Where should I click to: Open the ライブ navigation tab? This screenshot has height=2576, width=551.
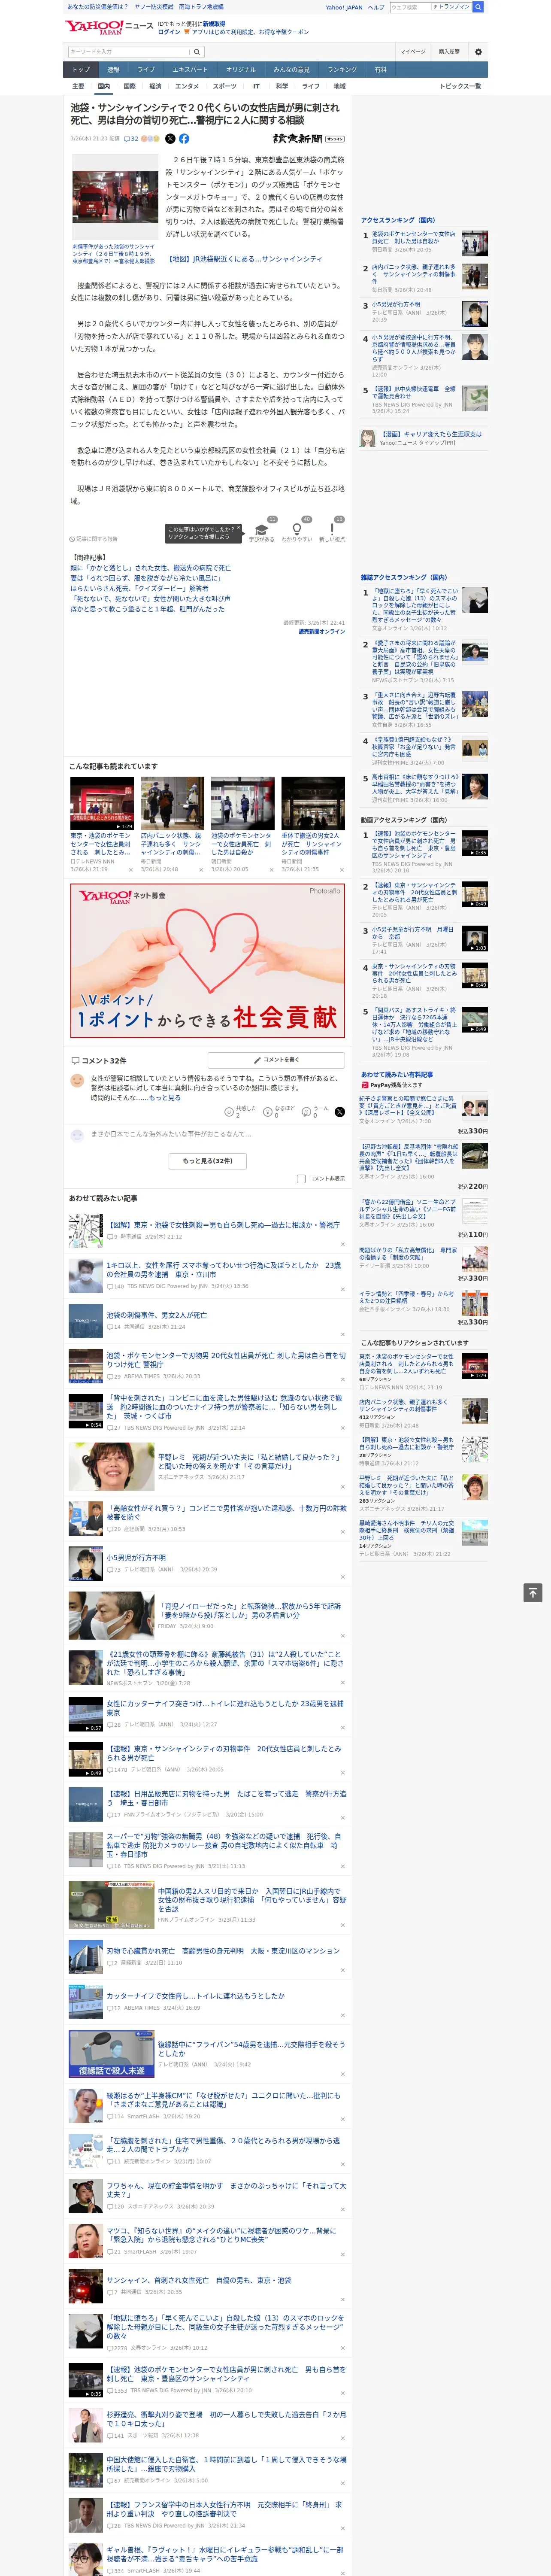point(146,70)
